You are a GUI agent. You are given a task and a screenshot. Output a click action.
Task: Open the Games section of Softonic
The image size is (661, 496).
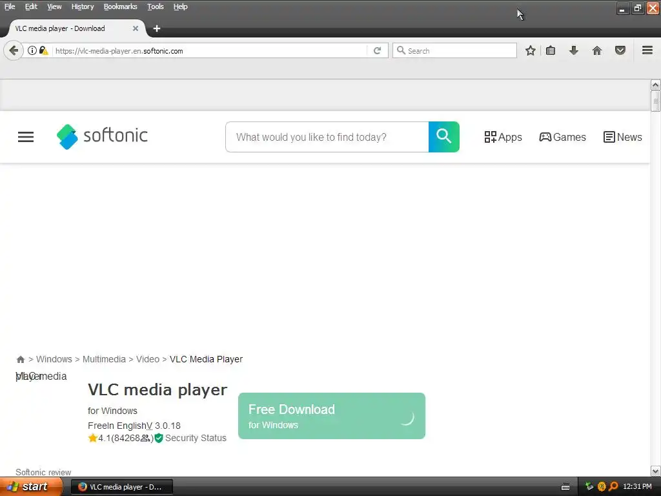point(563,137)
